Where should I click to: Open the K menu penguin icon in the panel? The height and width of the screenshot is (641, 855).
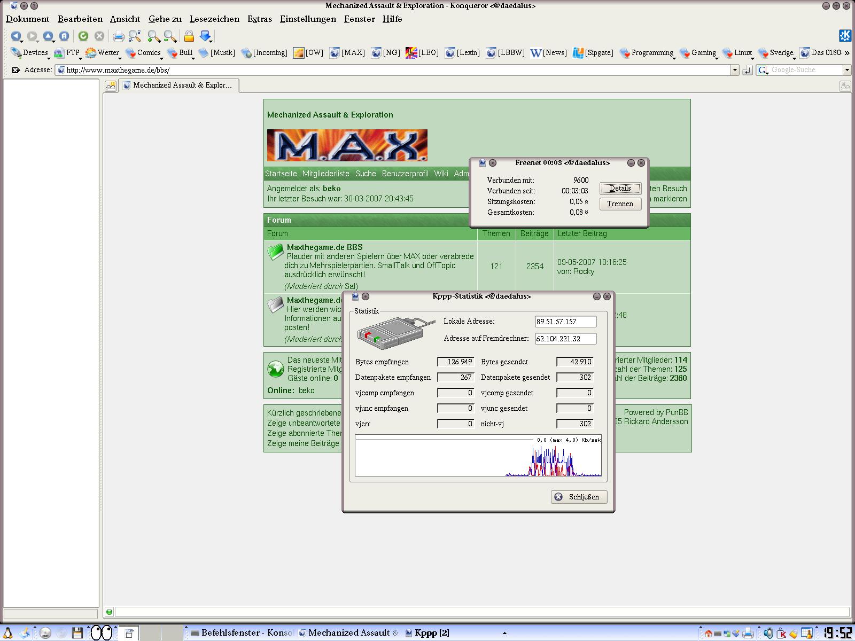[x=9, y=633]
